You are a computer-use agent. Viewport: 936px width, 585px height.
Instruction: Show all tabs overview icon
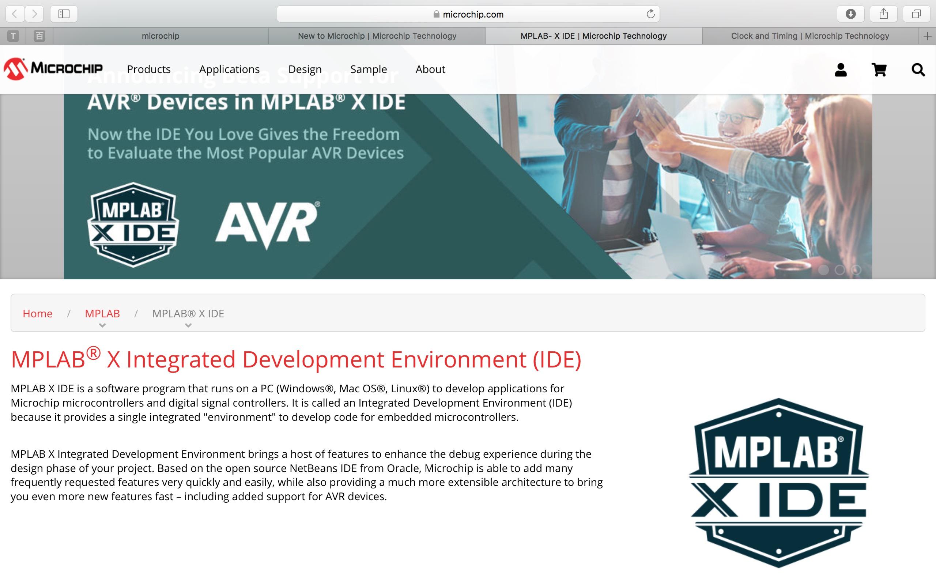click(x=916, y=14)
